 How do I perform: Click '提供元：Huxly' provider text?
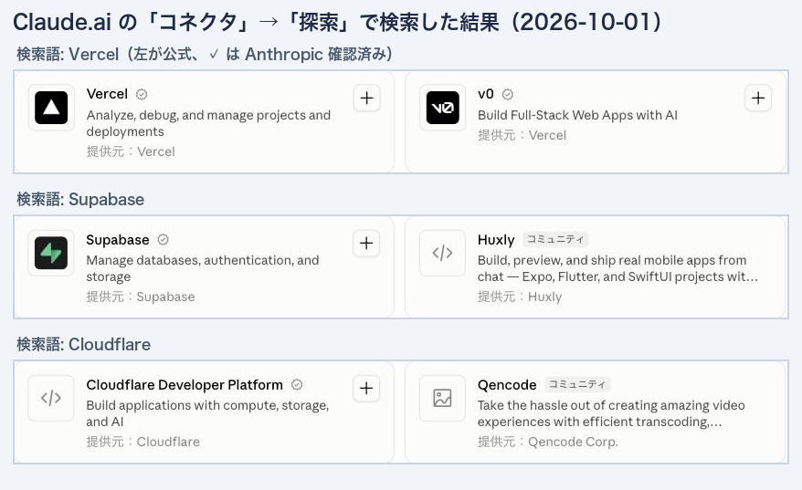(x=520, y=297)
